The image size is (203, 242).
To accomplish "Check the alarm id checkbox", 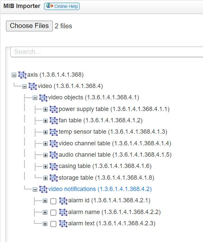I will coord(53,201).
